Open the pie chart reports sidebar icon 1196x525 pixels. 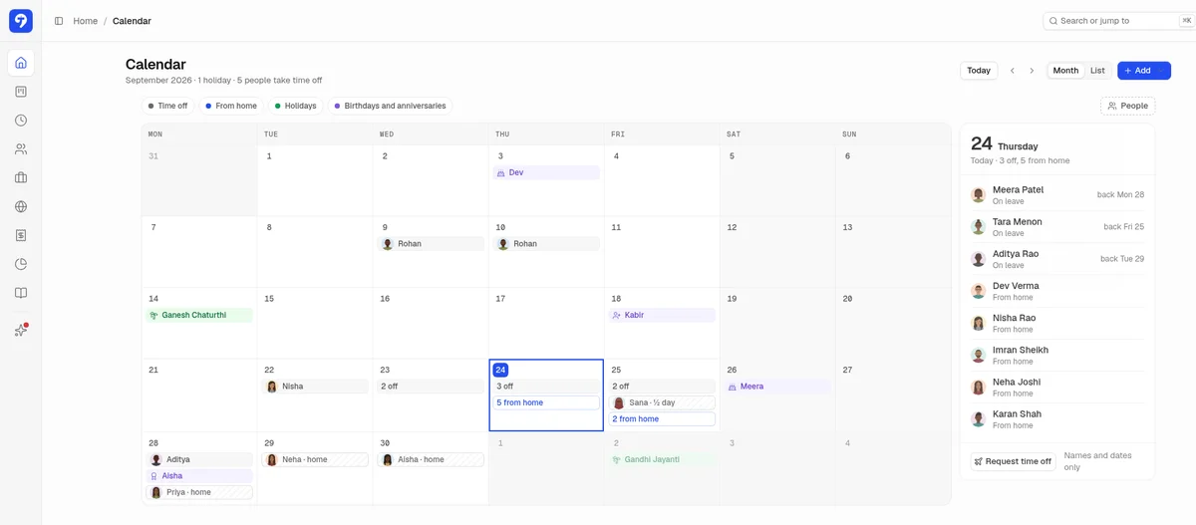tap(21, 264)
